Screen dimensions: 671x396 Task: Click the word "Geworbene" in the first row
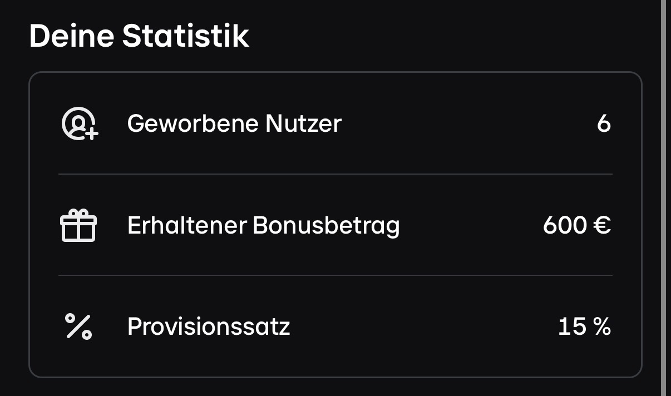tap(193, 123)
